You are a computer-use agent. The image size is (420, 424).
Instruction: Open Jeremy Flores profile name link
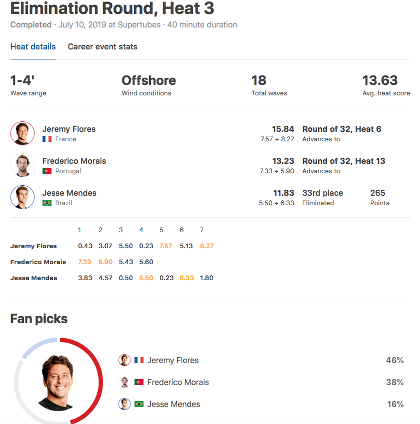click(69, 129)
